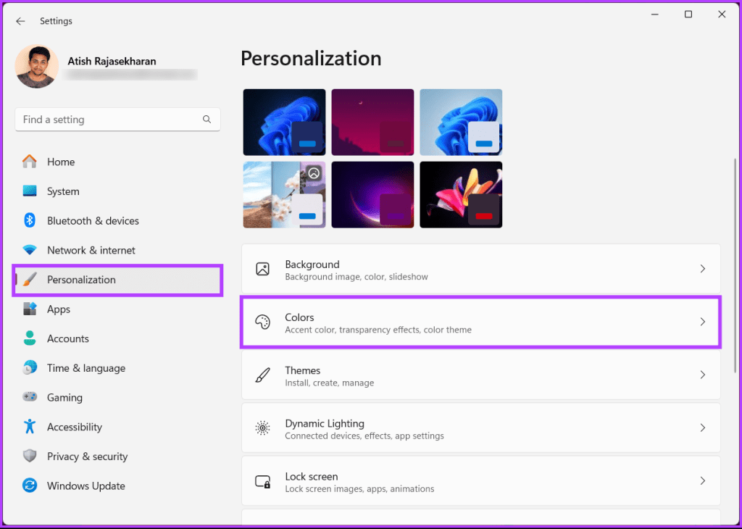The image size is (742, 529).
Task: Click the back arrow button
Action: point(20,20)
